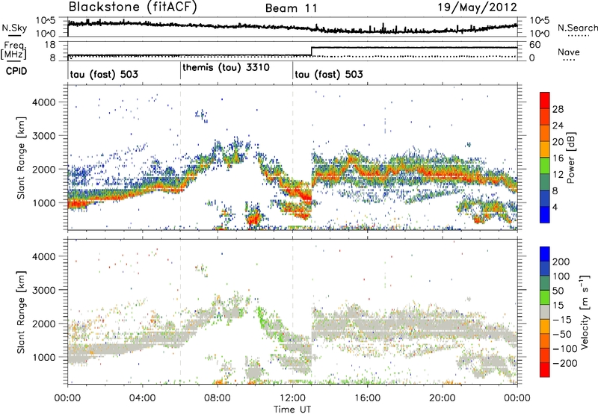598x414 pixels.
Task: Click the '200' value on Velocity colorbar
Action: (561, 262)
